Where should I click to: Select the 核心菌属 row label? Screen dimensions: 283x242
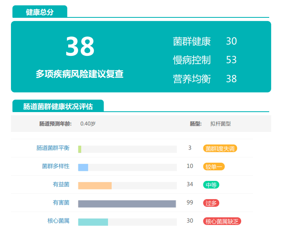pos(58,221)
